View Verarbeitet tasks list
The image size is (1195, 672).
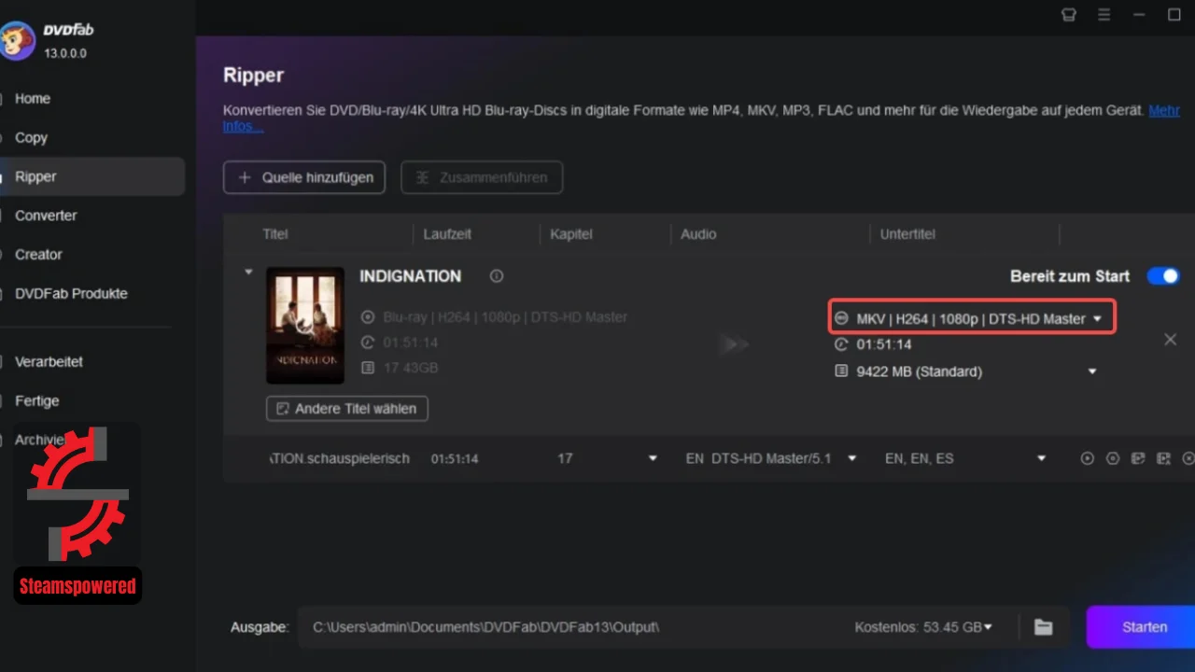pyautogui.click(x=49, y=362)
